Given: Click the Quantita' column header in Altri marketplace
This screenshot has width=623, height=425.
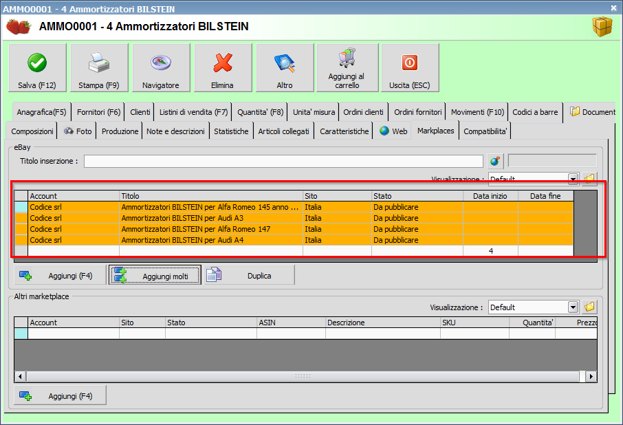Looking at the screenshot, I should 532,323.
